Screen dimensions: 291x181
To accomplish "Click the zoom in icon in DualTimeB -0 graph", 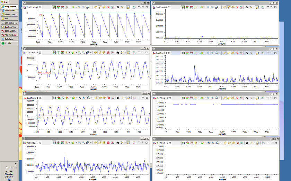I will pos(79,53).
